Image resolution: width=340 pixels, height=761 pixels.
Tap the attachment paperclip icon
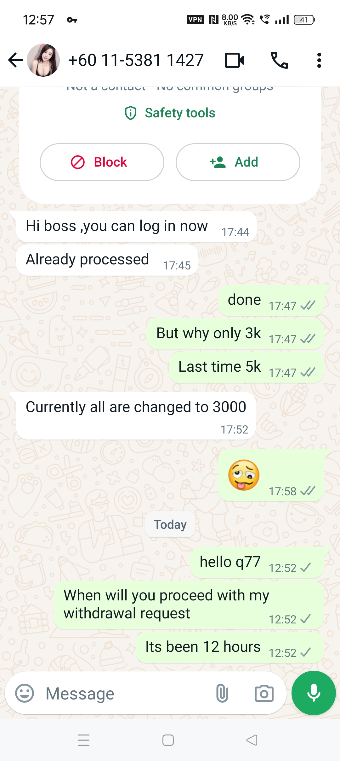click(x=222, y=693)
